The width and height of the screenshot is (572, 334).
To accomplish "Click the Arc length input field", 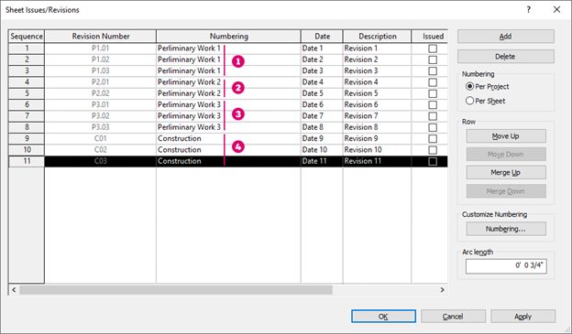I will (506, 266).
